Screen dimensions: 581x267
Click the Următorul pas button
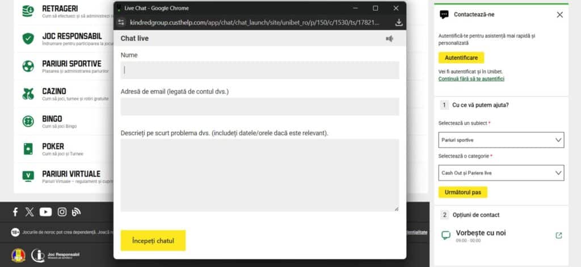coord(463,192)
